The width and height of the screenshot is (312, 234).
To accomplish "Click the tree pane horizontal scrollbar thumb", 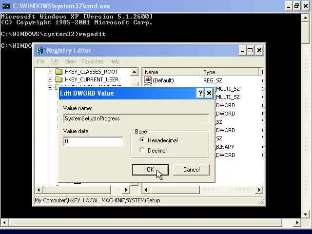I will (77, 190).
